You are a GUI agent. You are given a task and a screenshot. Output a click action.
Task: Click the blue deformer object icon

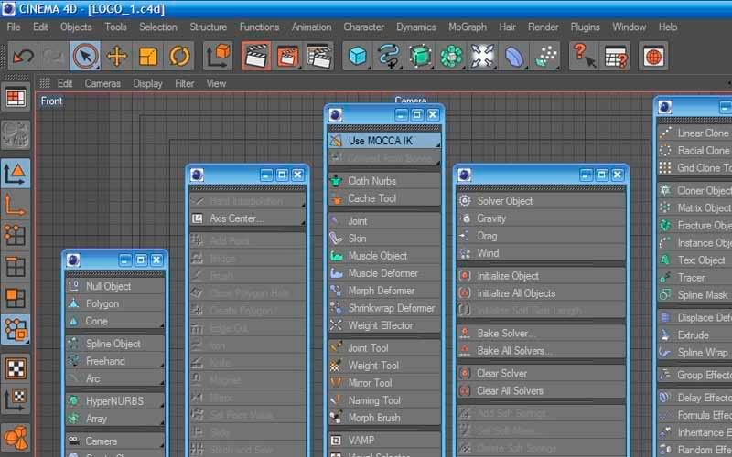(514, 57)
